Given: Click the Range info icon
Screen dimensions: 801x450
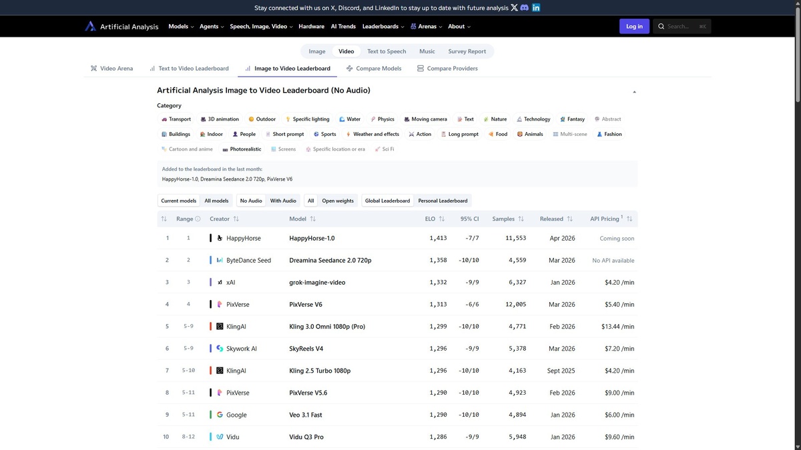Looking at the screenshot, I should tap(198, 219).
